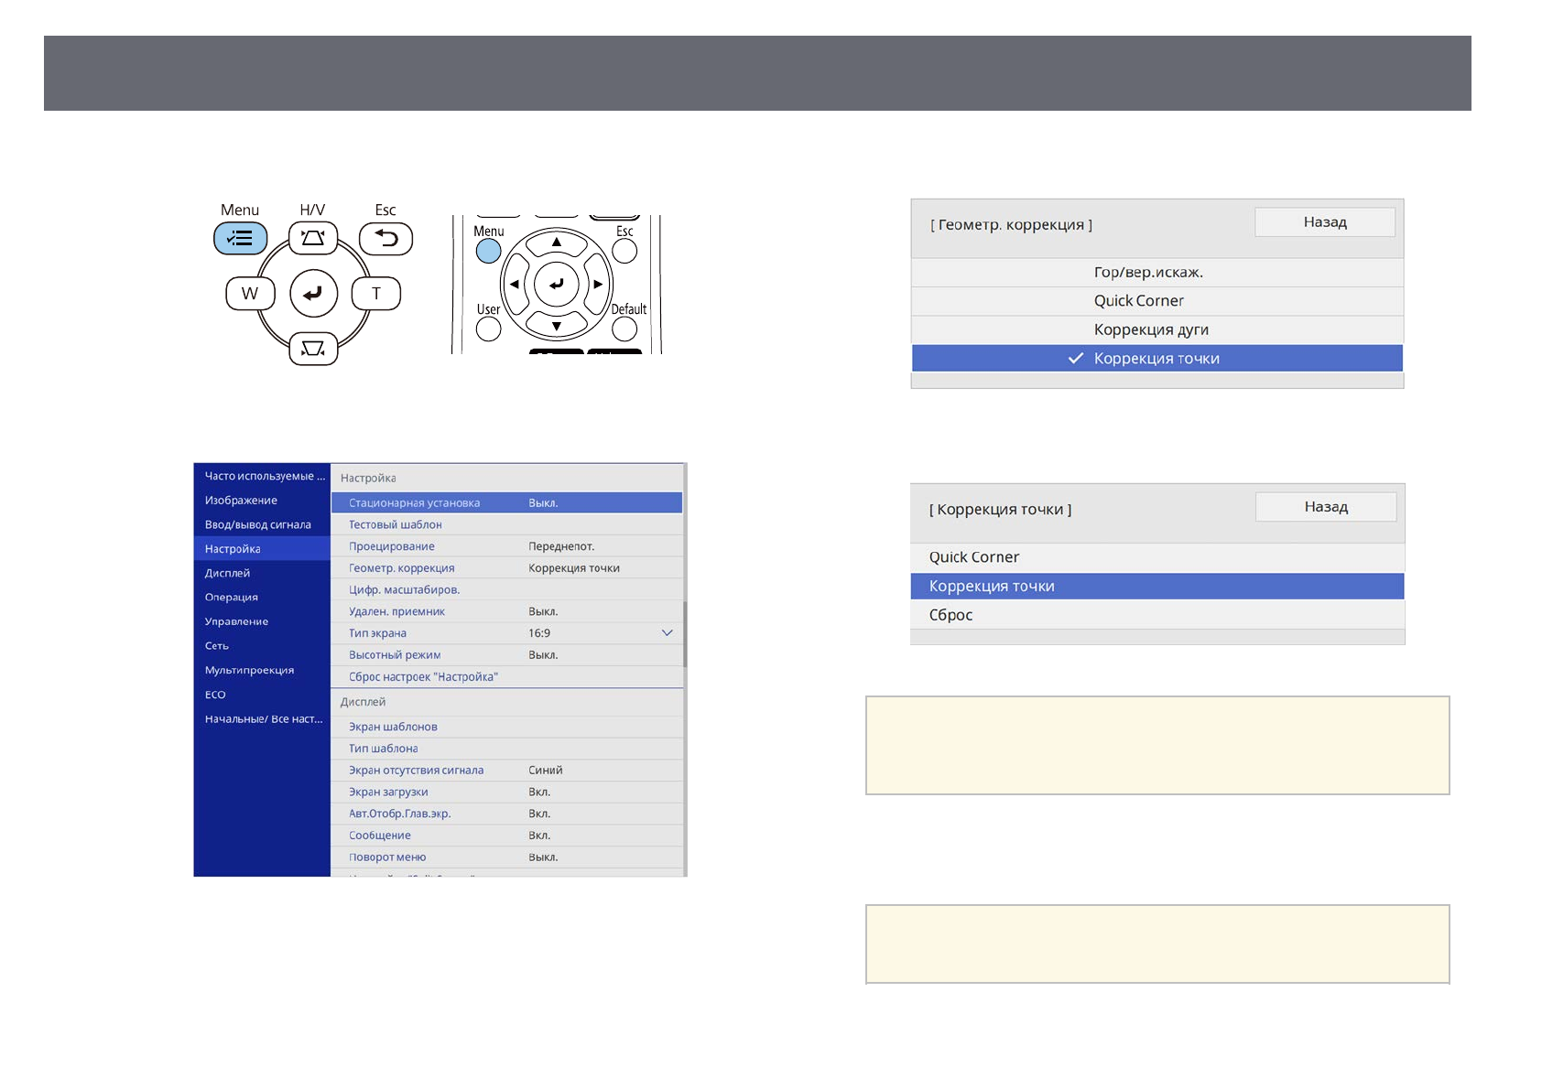The height and width of the screenshot is (1089, 1542).
Task: Select Мультипроекция in the sidebar menu
Action: (x=250, y=670)
